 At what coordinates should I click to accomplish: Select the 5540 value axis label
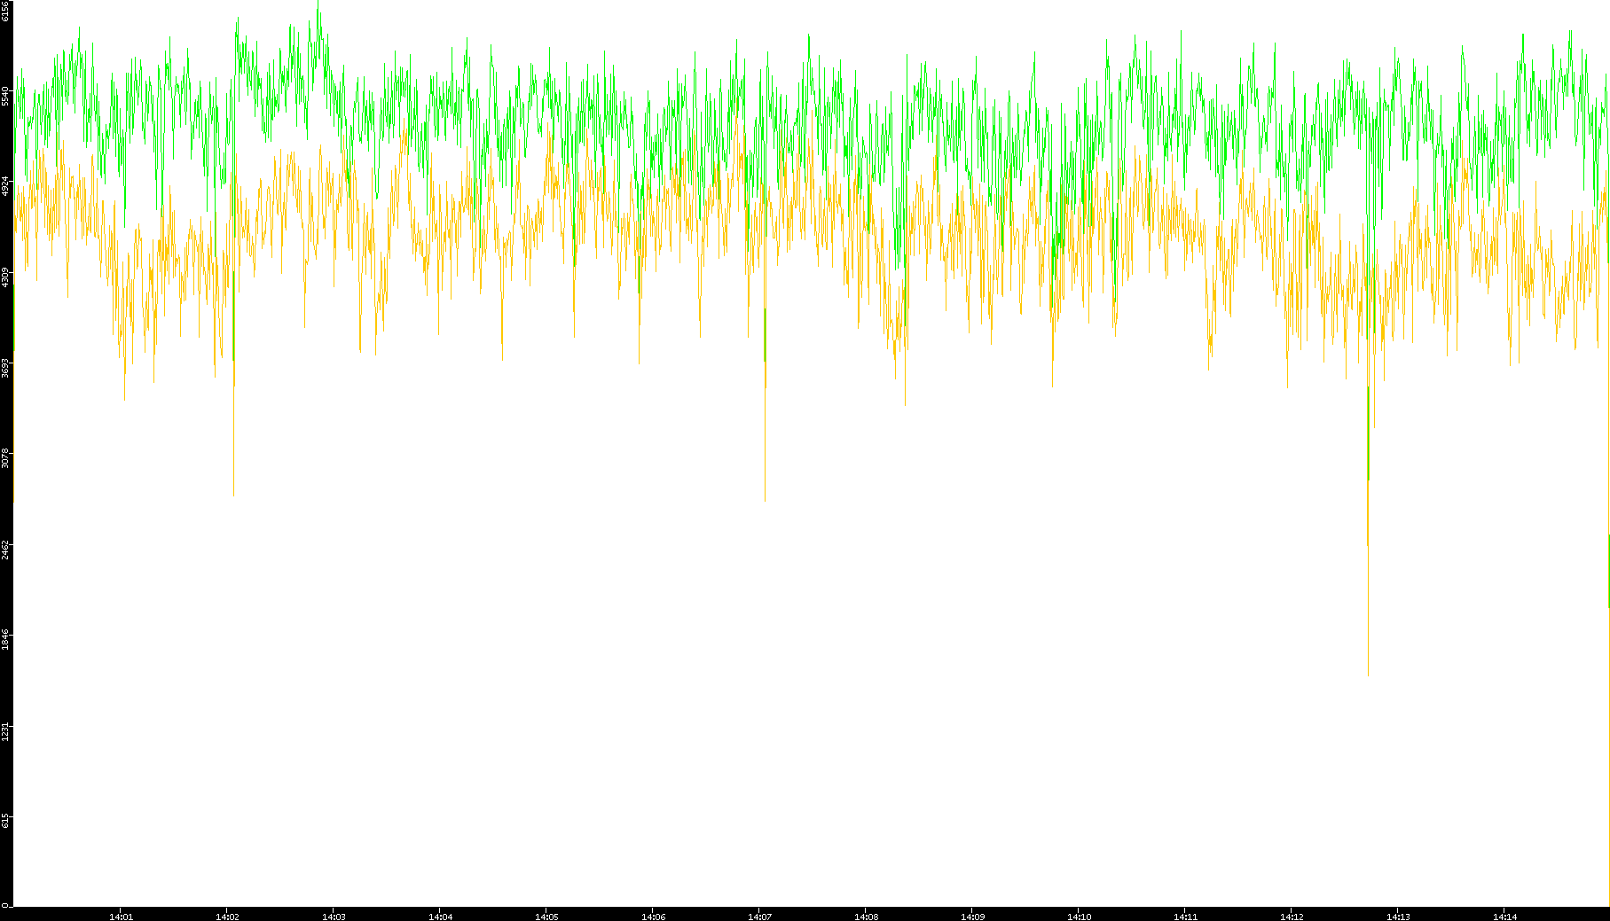[x=5, y=96]
